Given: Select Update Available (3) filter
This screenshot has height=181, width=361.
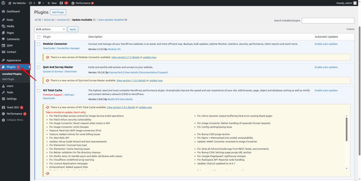Looking at the screenshot, I should (84, 20).
